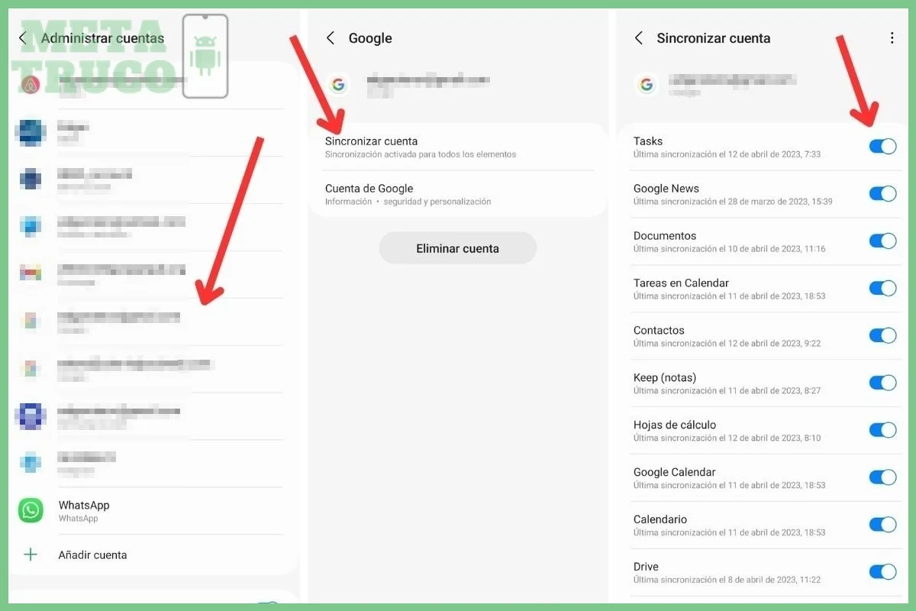Select the Google News row label
Viewport: 916px width, 611px height.
point(666,189)
